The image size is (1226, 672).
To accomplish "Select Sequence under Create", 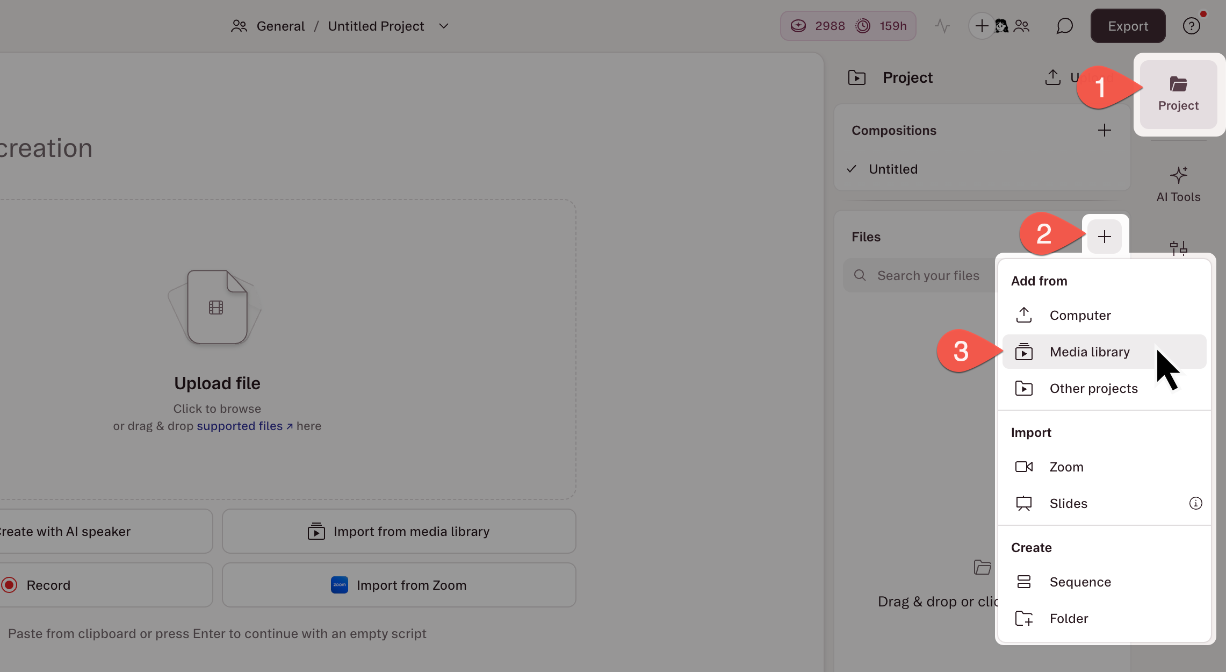I will click(1104, 582).
